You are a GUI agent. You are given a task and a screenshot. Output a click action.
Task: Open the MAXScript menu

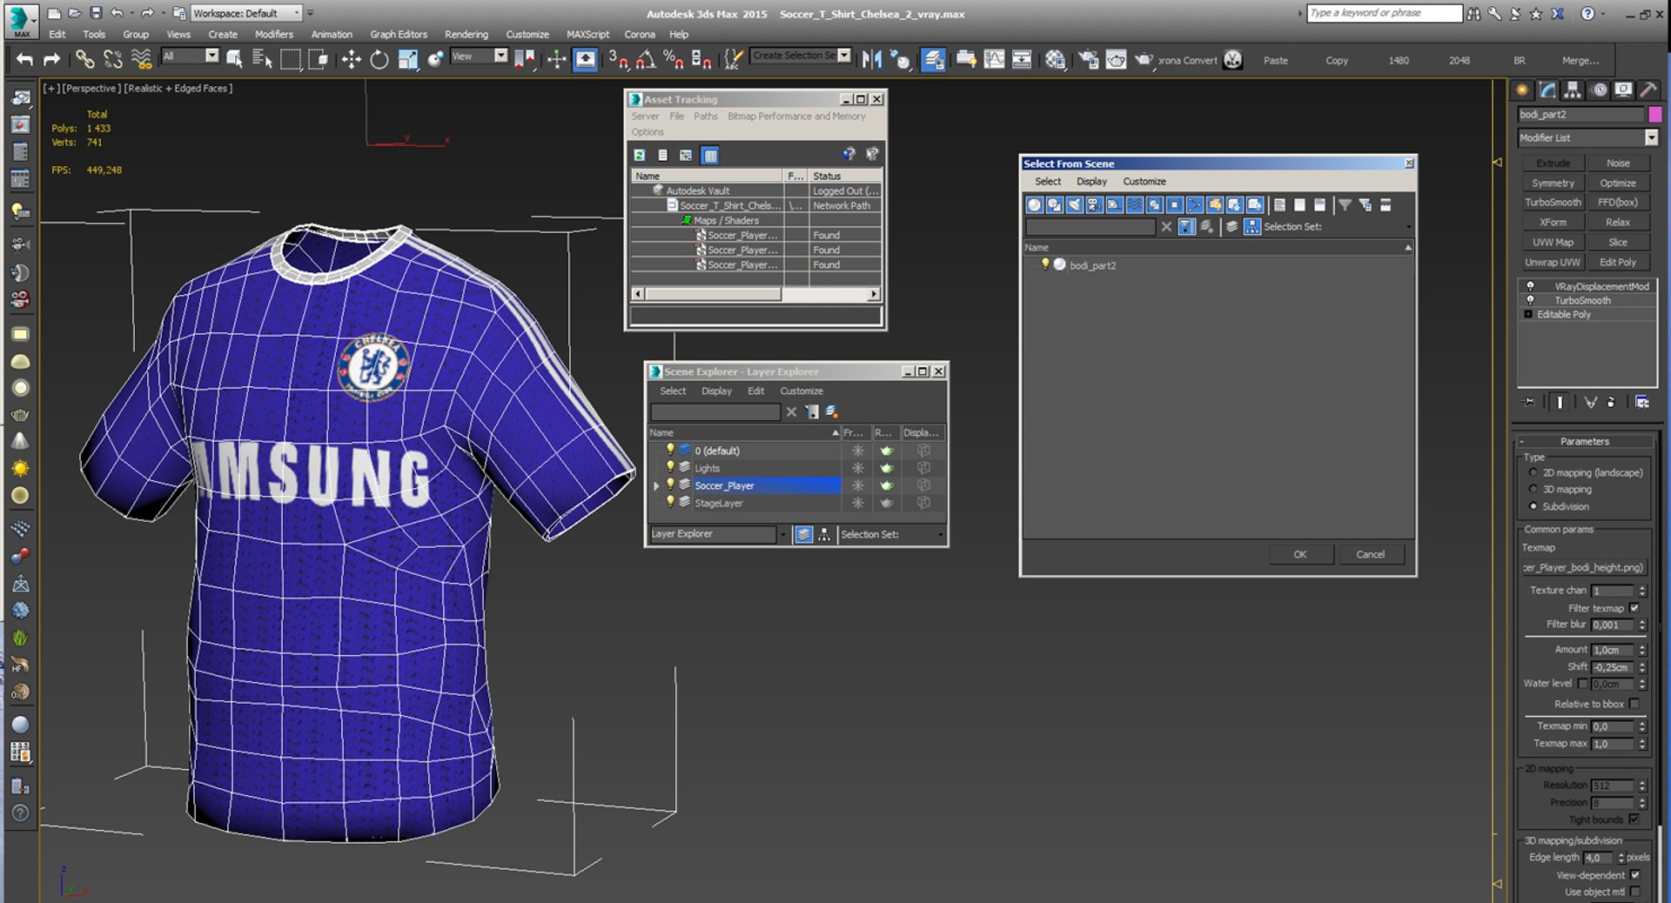(588, 35)
